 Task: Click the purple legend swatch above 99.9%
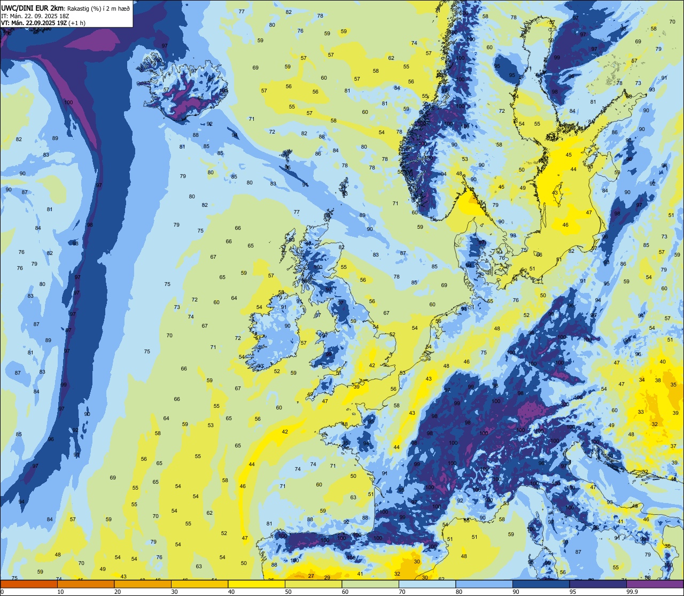tap(655, 584)
